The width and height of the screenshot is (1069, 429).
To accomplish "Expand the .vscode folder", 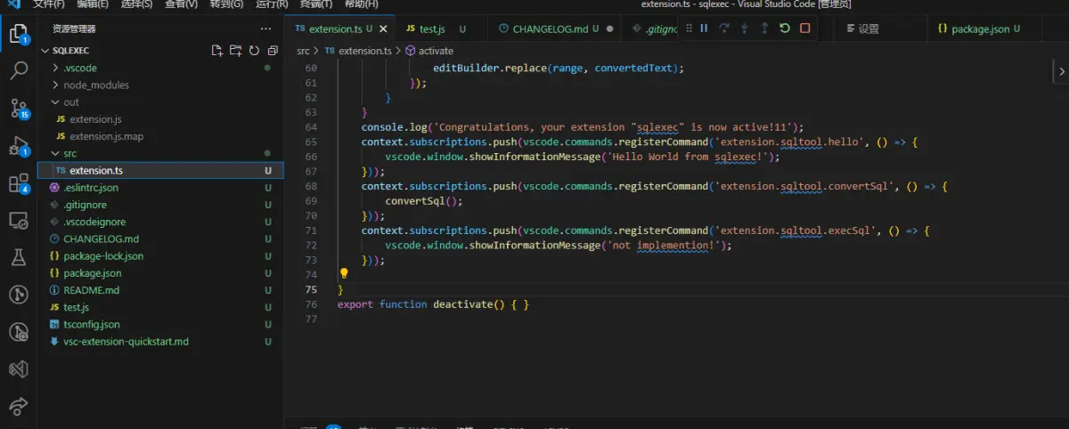I will point(56,68).
